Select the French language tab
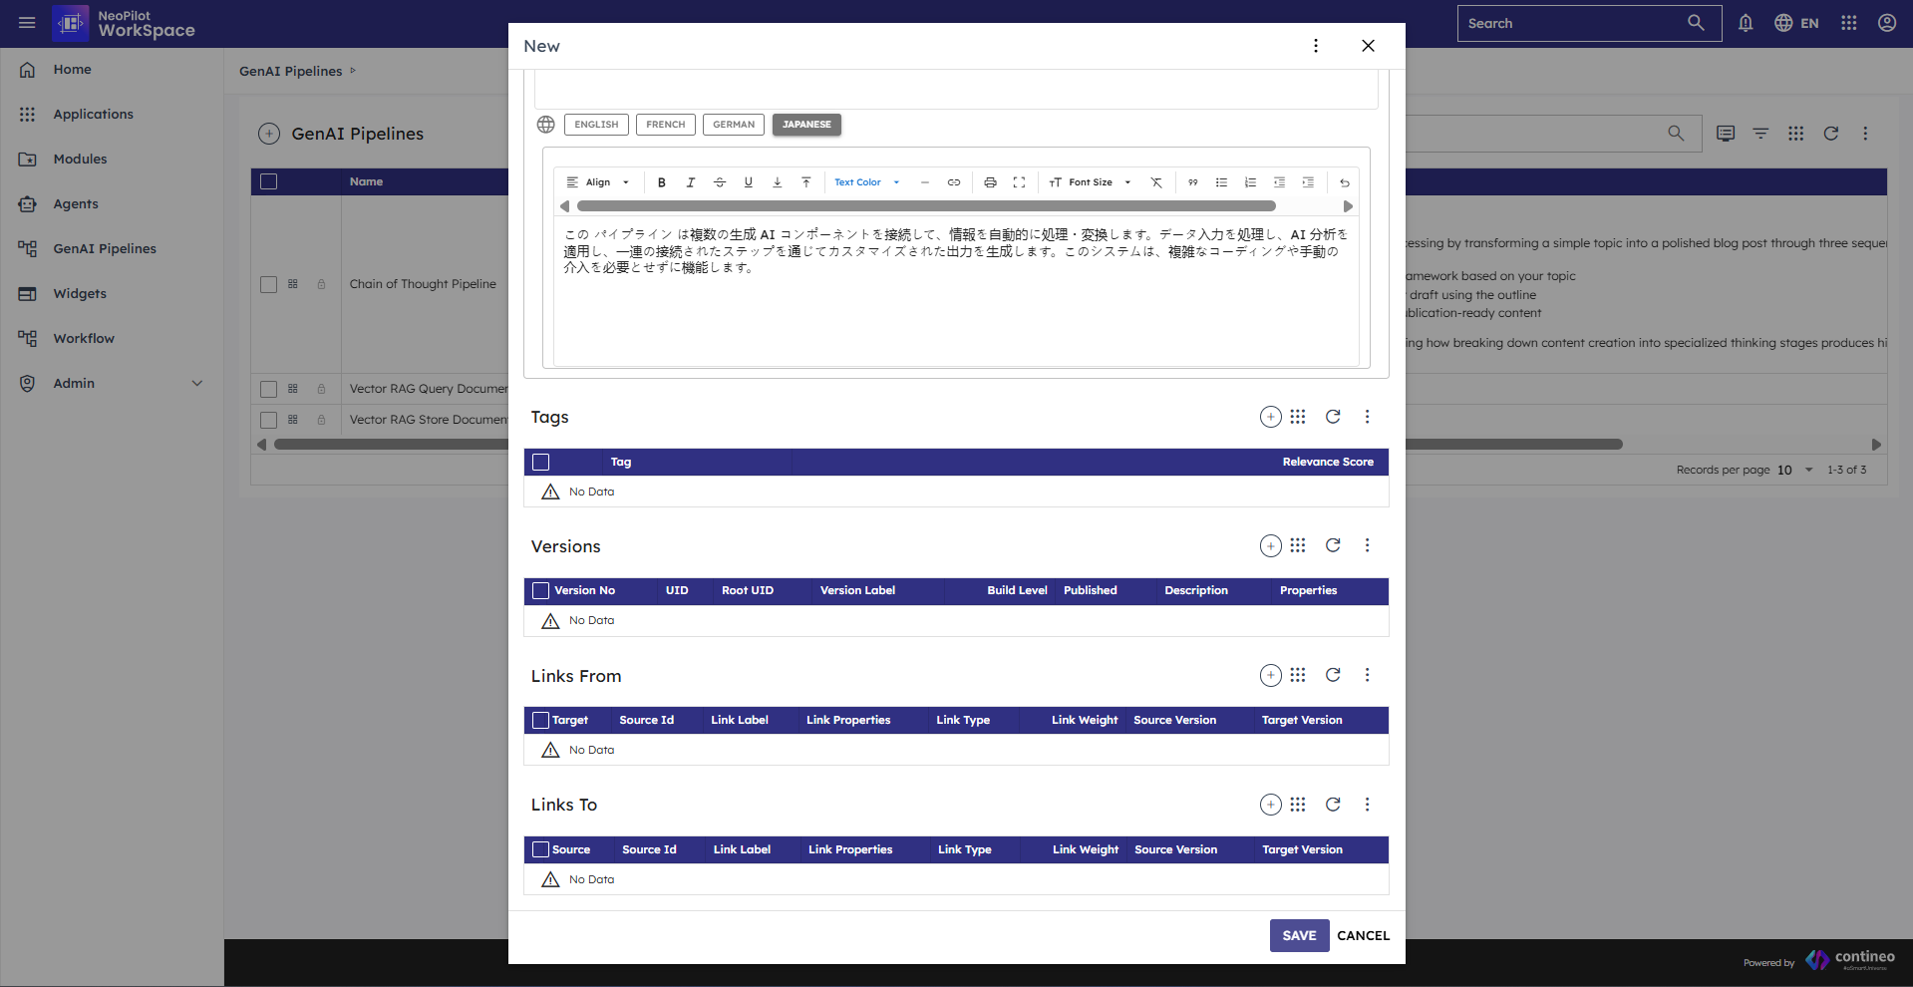The height and width of the screenshot is (987, 1913). (665, 125)
